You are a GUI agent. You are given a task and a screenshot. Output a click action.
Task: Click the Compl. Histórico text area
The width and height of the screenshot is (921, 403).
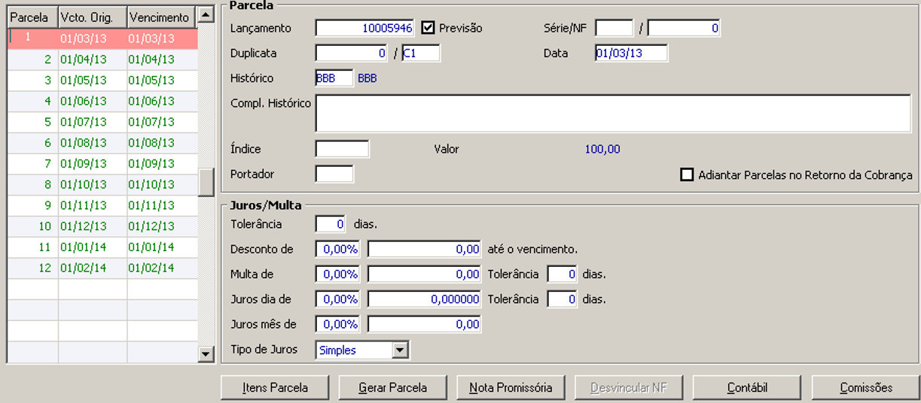point(613,114)
